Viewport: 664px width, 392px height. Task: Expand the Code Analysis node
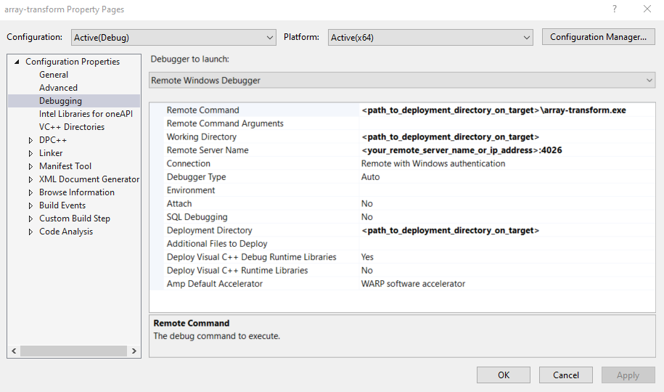coord(31,232)
